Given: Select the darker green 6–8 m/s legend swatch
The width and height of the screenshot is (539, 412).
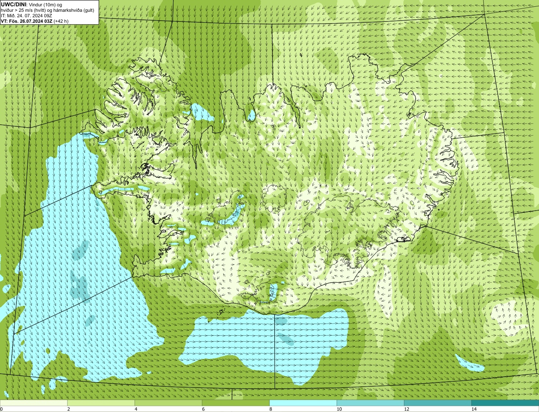Looking at the screenshot, I should point(236,403).
